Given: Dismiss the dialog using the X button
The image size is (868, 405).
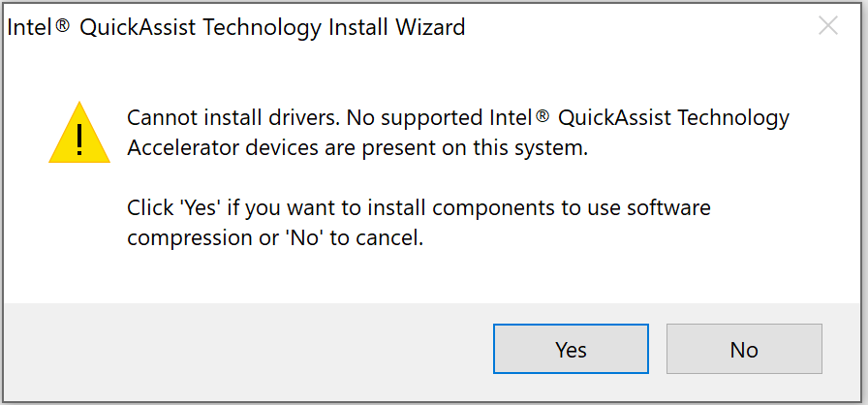Looking at the screenshot, I should [828, 27].
